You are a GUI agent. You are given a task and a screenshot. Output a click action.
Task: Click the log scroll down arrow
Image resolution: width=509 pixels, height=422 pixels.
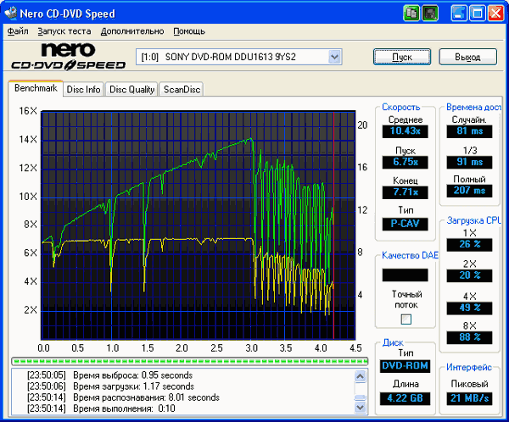tap(360, 407)
